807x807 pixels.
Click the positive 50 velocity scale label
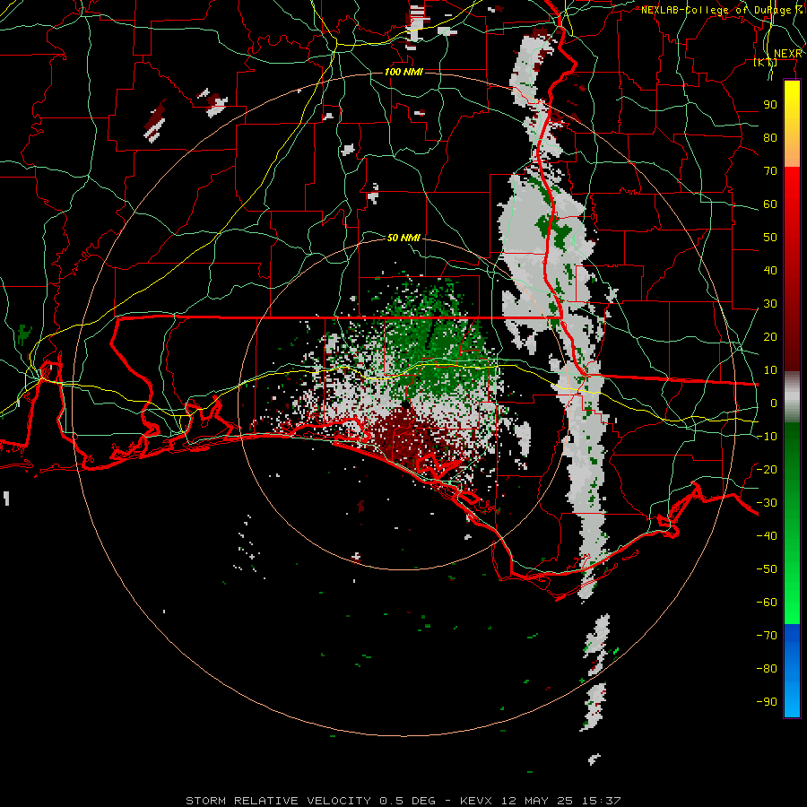pos(770,238)
